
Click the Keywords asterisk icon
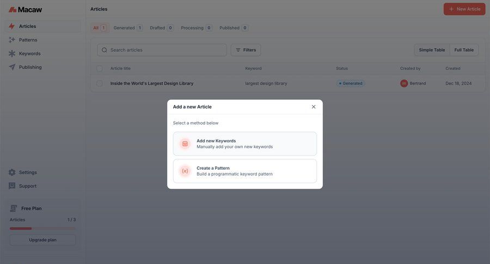point(12,53)
